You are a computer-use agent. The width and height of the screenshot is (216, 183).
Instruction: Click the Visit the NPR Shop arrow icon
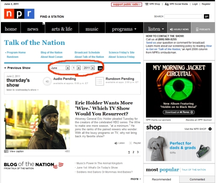(x=210, y=129)
